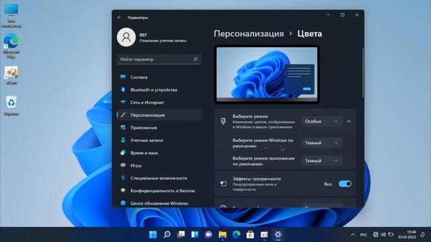Close the Параметры window
This screenshot has height=242, width=431.
(357, 15)
